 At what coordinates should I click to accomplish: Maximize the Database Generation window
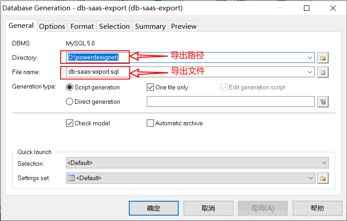click(307, 8)
